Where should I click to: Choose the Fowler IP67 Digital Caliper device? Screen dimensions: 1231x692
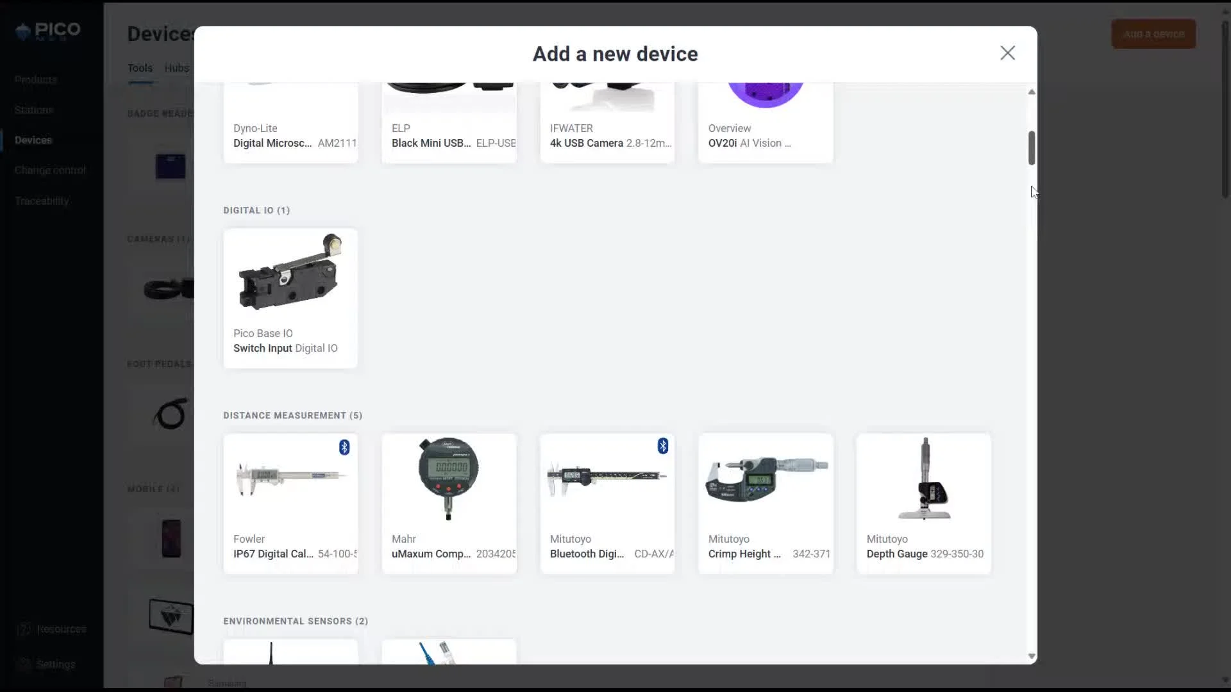[290, 504]
